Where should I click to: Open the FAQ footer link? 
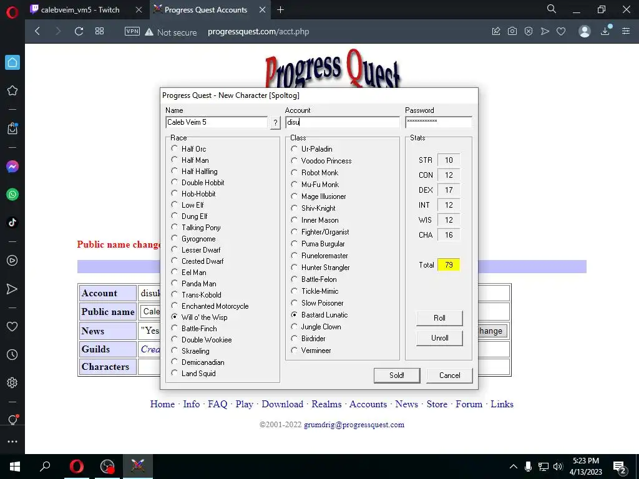217,404
